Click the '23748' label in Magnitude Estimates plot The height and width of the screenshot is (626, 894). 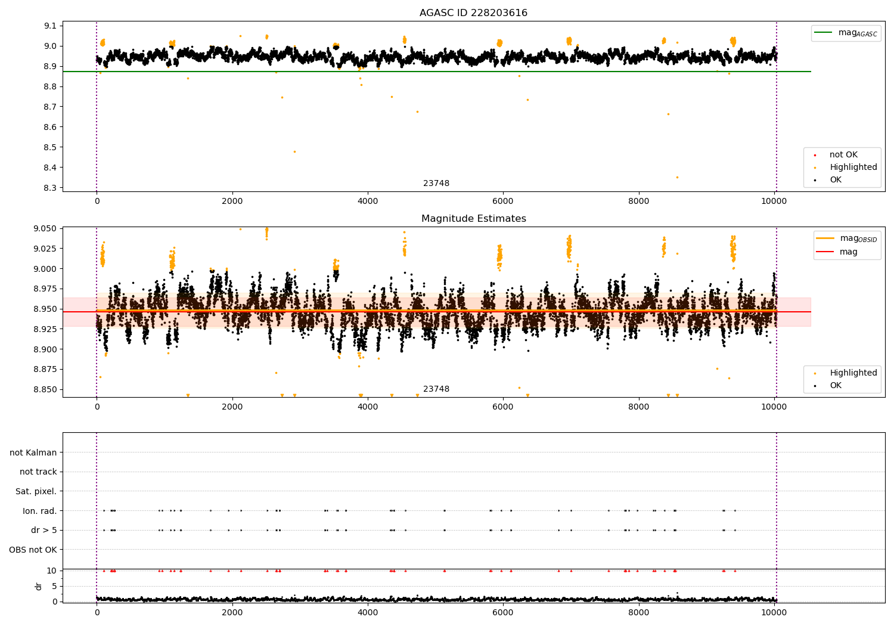pos(436,389)
